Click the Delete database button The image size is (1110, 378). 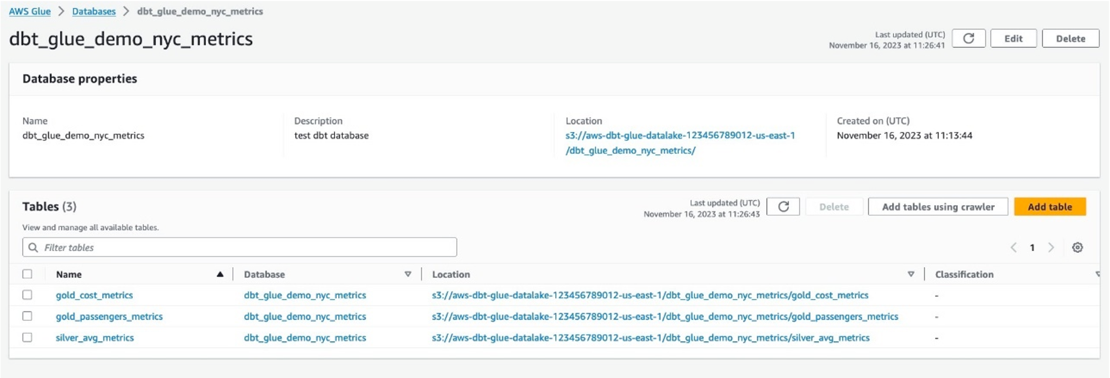coord(1070,38)
